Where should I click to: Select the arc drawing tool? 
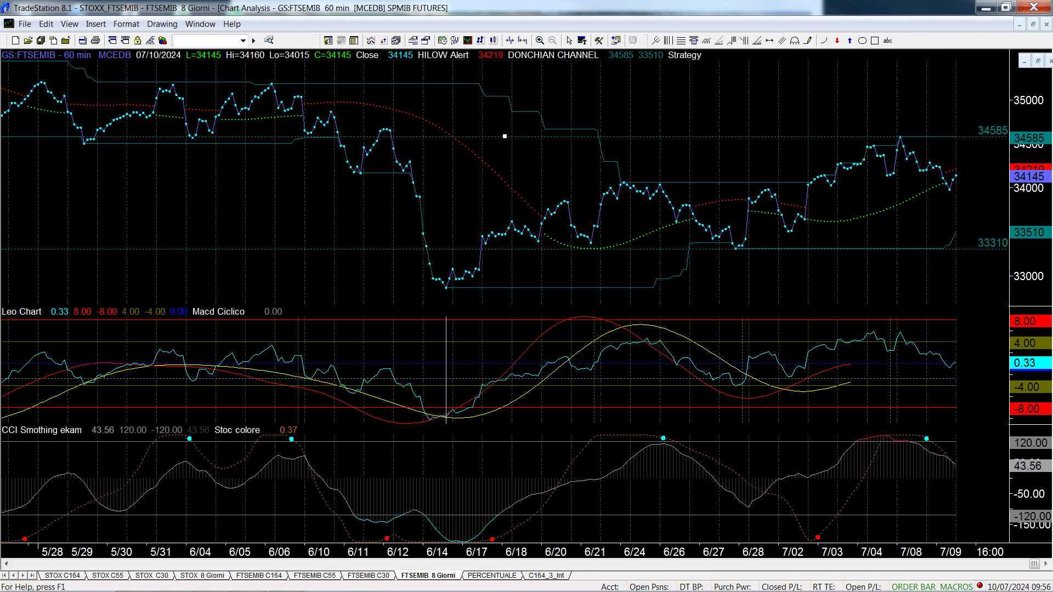click(824, 41)
